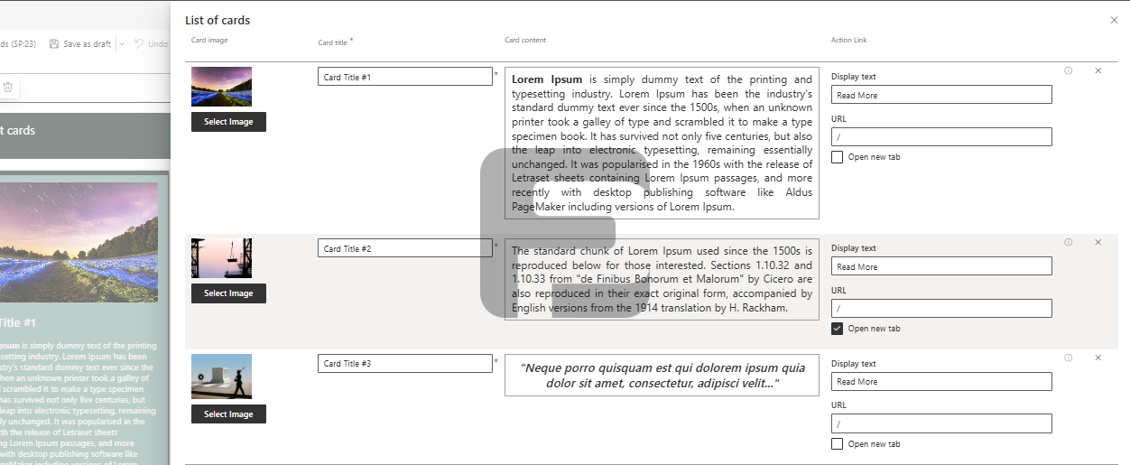Viewport: 1130px width, 465px height.
Task: Enable Open new tab for Card #1
Action: point(838,157)
